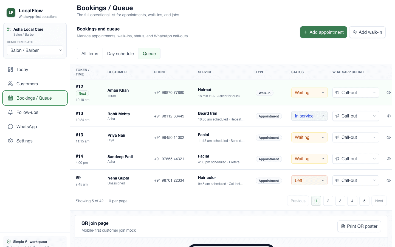Click the STATUS column header
Screen dimensions: 395x247
tap(297, 72)
